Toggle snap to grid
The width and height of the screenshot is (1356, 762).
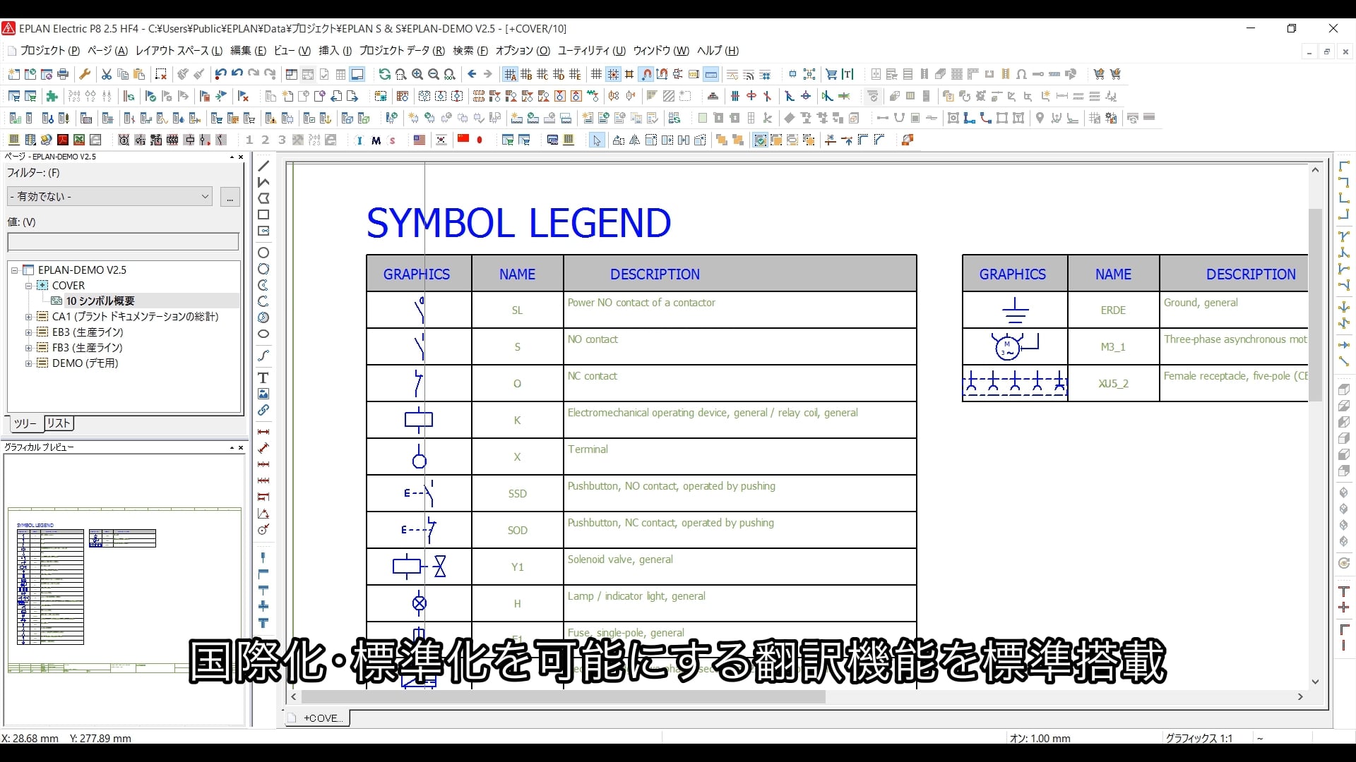[613, 74]
